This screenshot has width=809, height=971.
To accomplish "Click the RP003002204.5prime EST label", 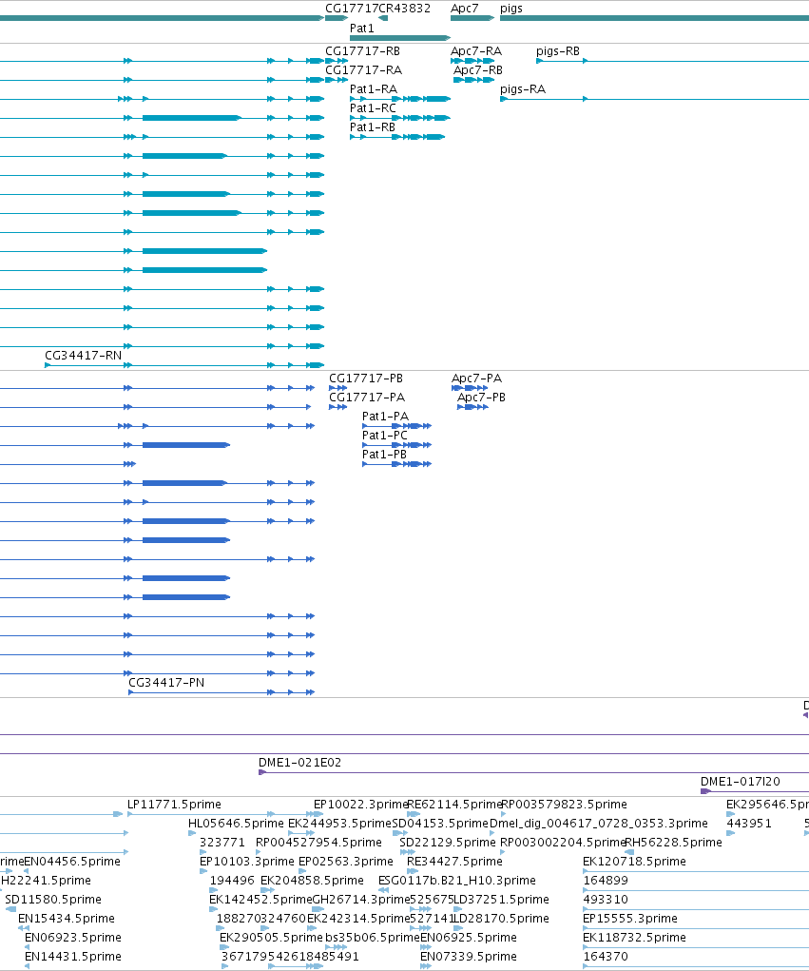I will [563, 843].
